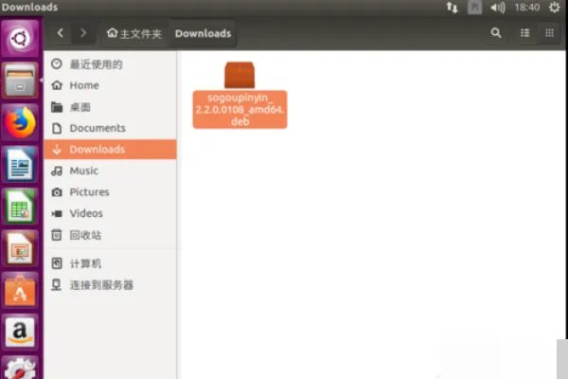Click the 18:40 clock in top bar
The image size is (568, 379).
pyautogui.click(x=527, y=8)
